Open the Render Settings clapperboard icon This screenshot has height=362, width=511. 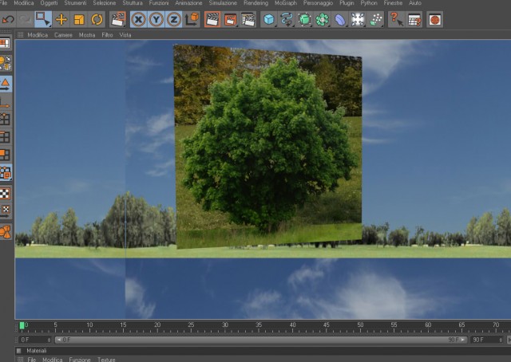(248, 19)
